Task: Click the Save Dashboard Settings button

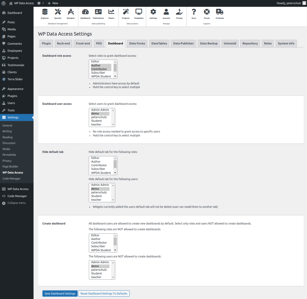Action: pyautogui.click(x=60, y=293)
